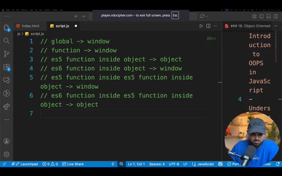Click line number 1 in gutter
The height and width of the screenshot is (176, 282).
[x=31, y=41]
